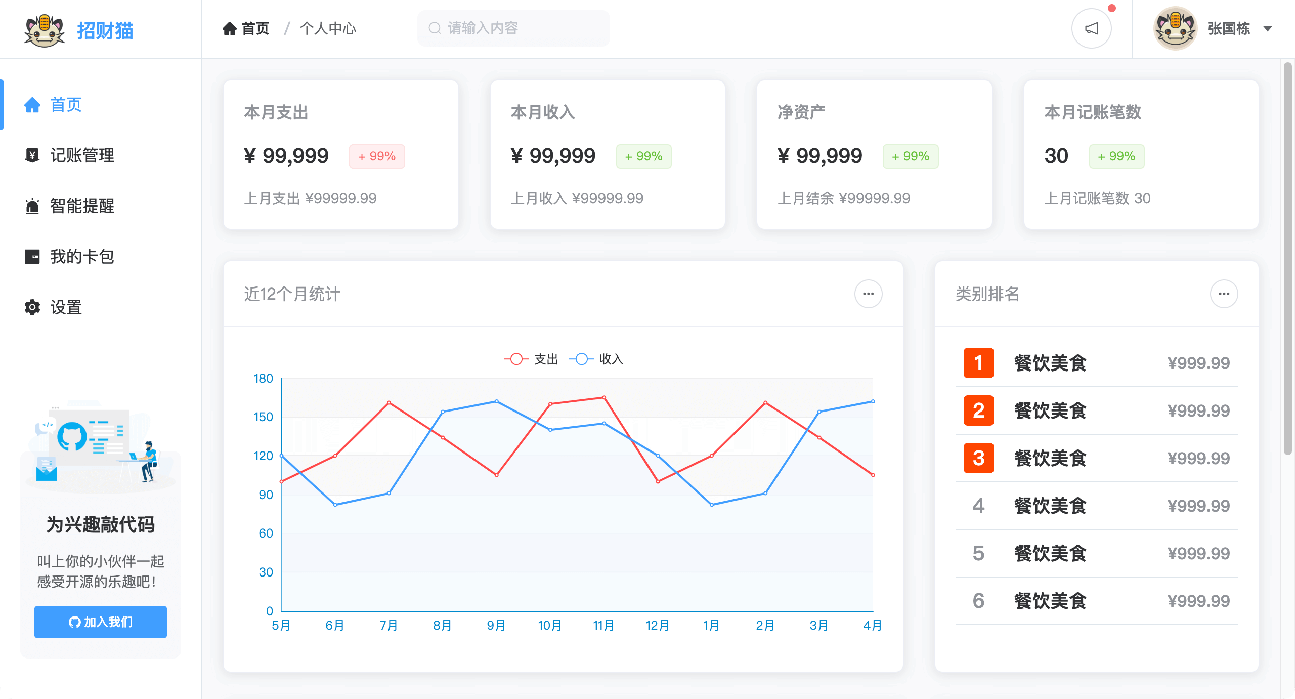Toggle the 支出 series in chart legend
Image resolution: width=1295 pixels, height=699 pixels.
[531, 359]
